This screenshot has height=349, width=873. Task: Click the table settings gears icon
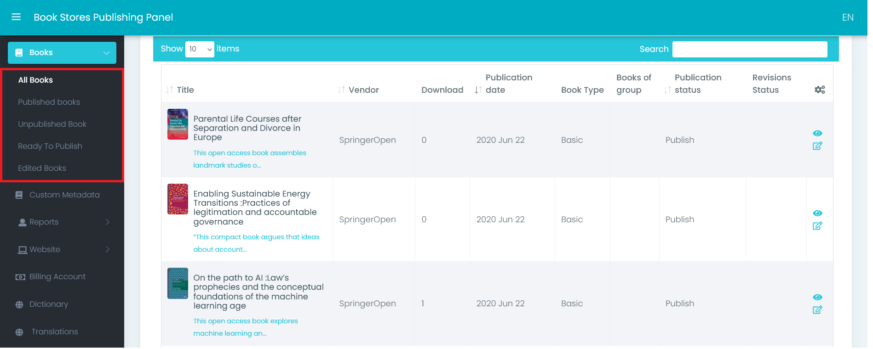819,90
